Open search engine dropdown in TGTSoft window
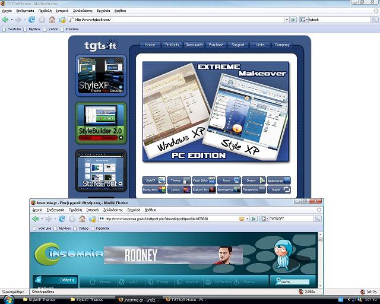Image resolution: width=380 pixels, height=304 pixels. pos(303,20)
